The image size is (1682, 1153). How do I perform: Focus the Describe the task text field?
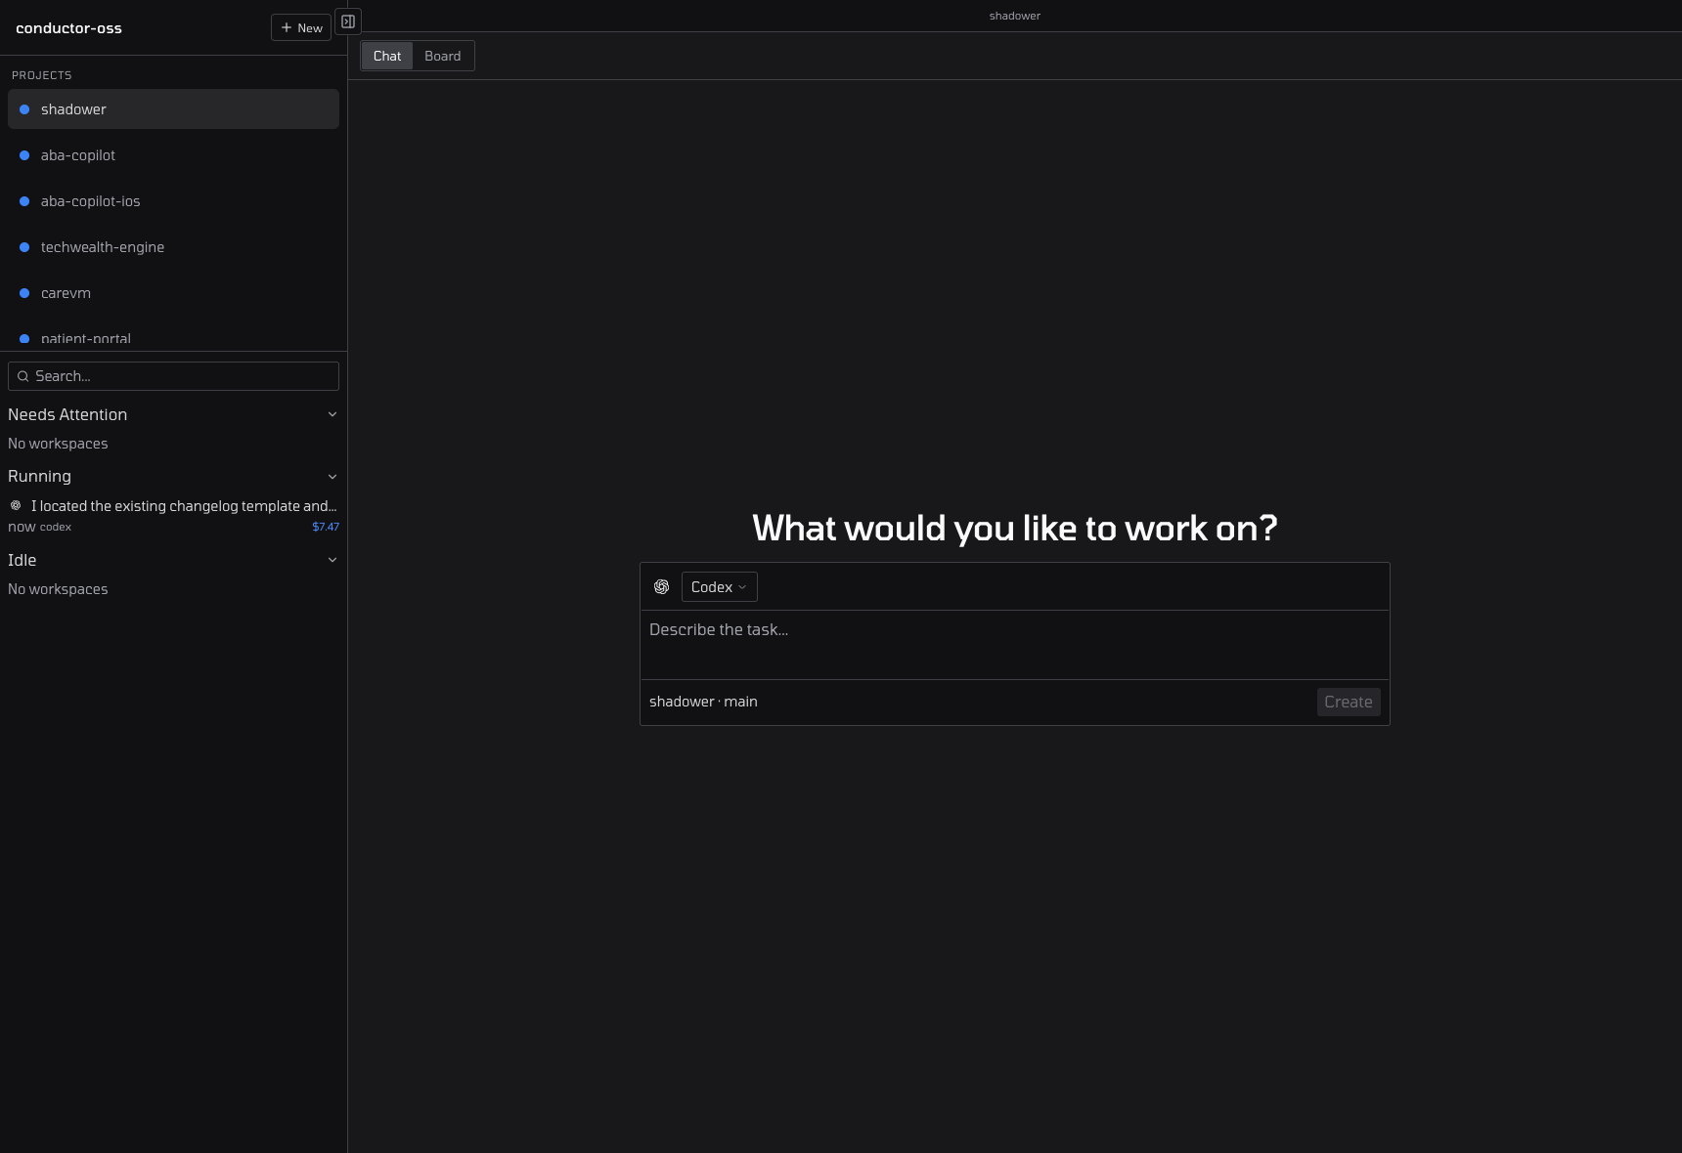(x=1014, y=644)
